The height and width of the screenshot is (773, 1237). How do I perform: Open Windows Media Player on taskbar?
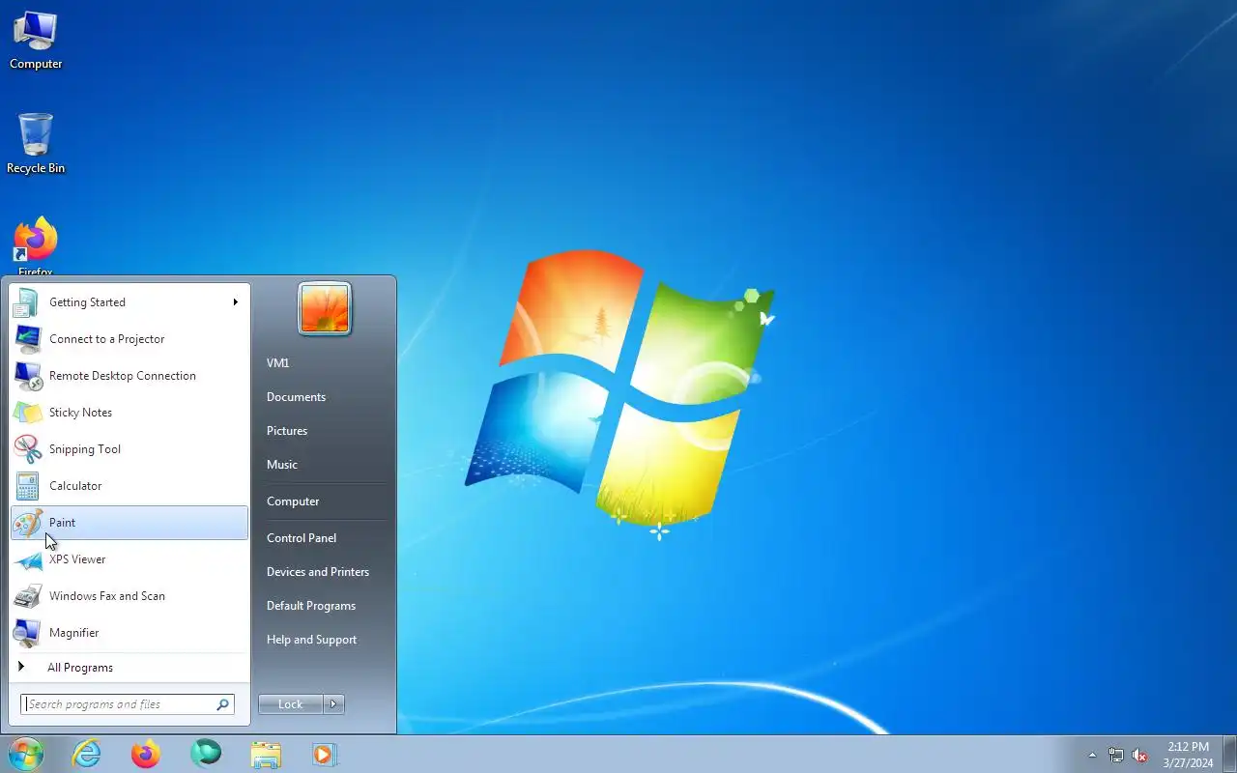click(325, 754)
